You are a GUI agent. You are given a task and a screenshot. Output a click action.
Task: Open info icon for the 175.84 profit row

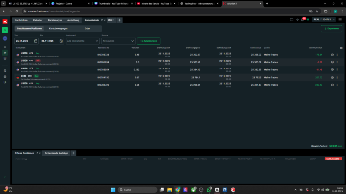tap(332, 55)
